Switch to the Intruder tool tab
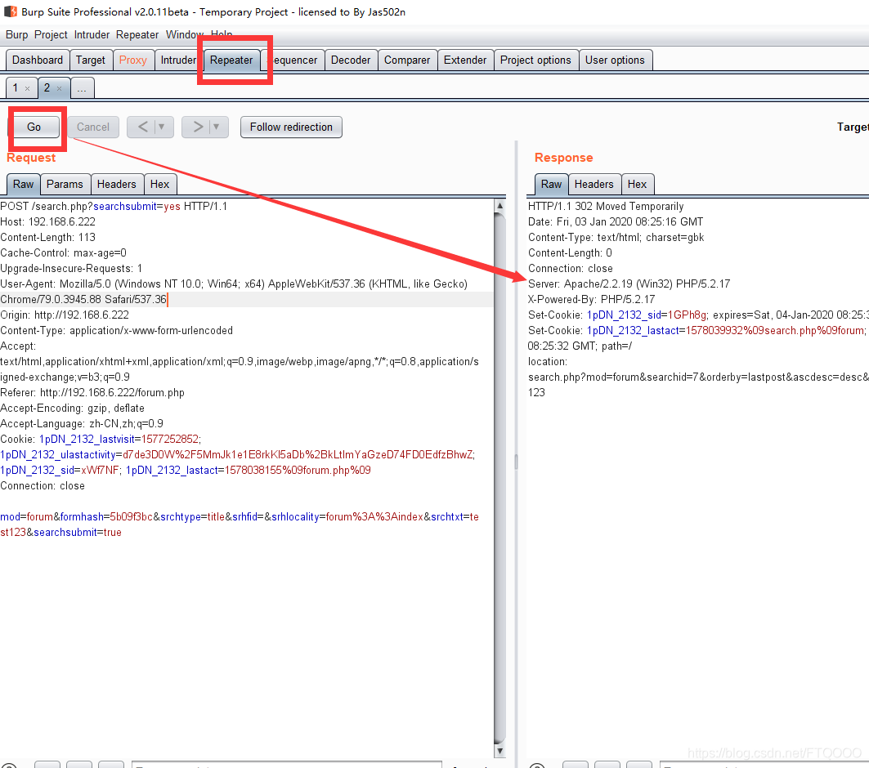 (x=178, y=60)
